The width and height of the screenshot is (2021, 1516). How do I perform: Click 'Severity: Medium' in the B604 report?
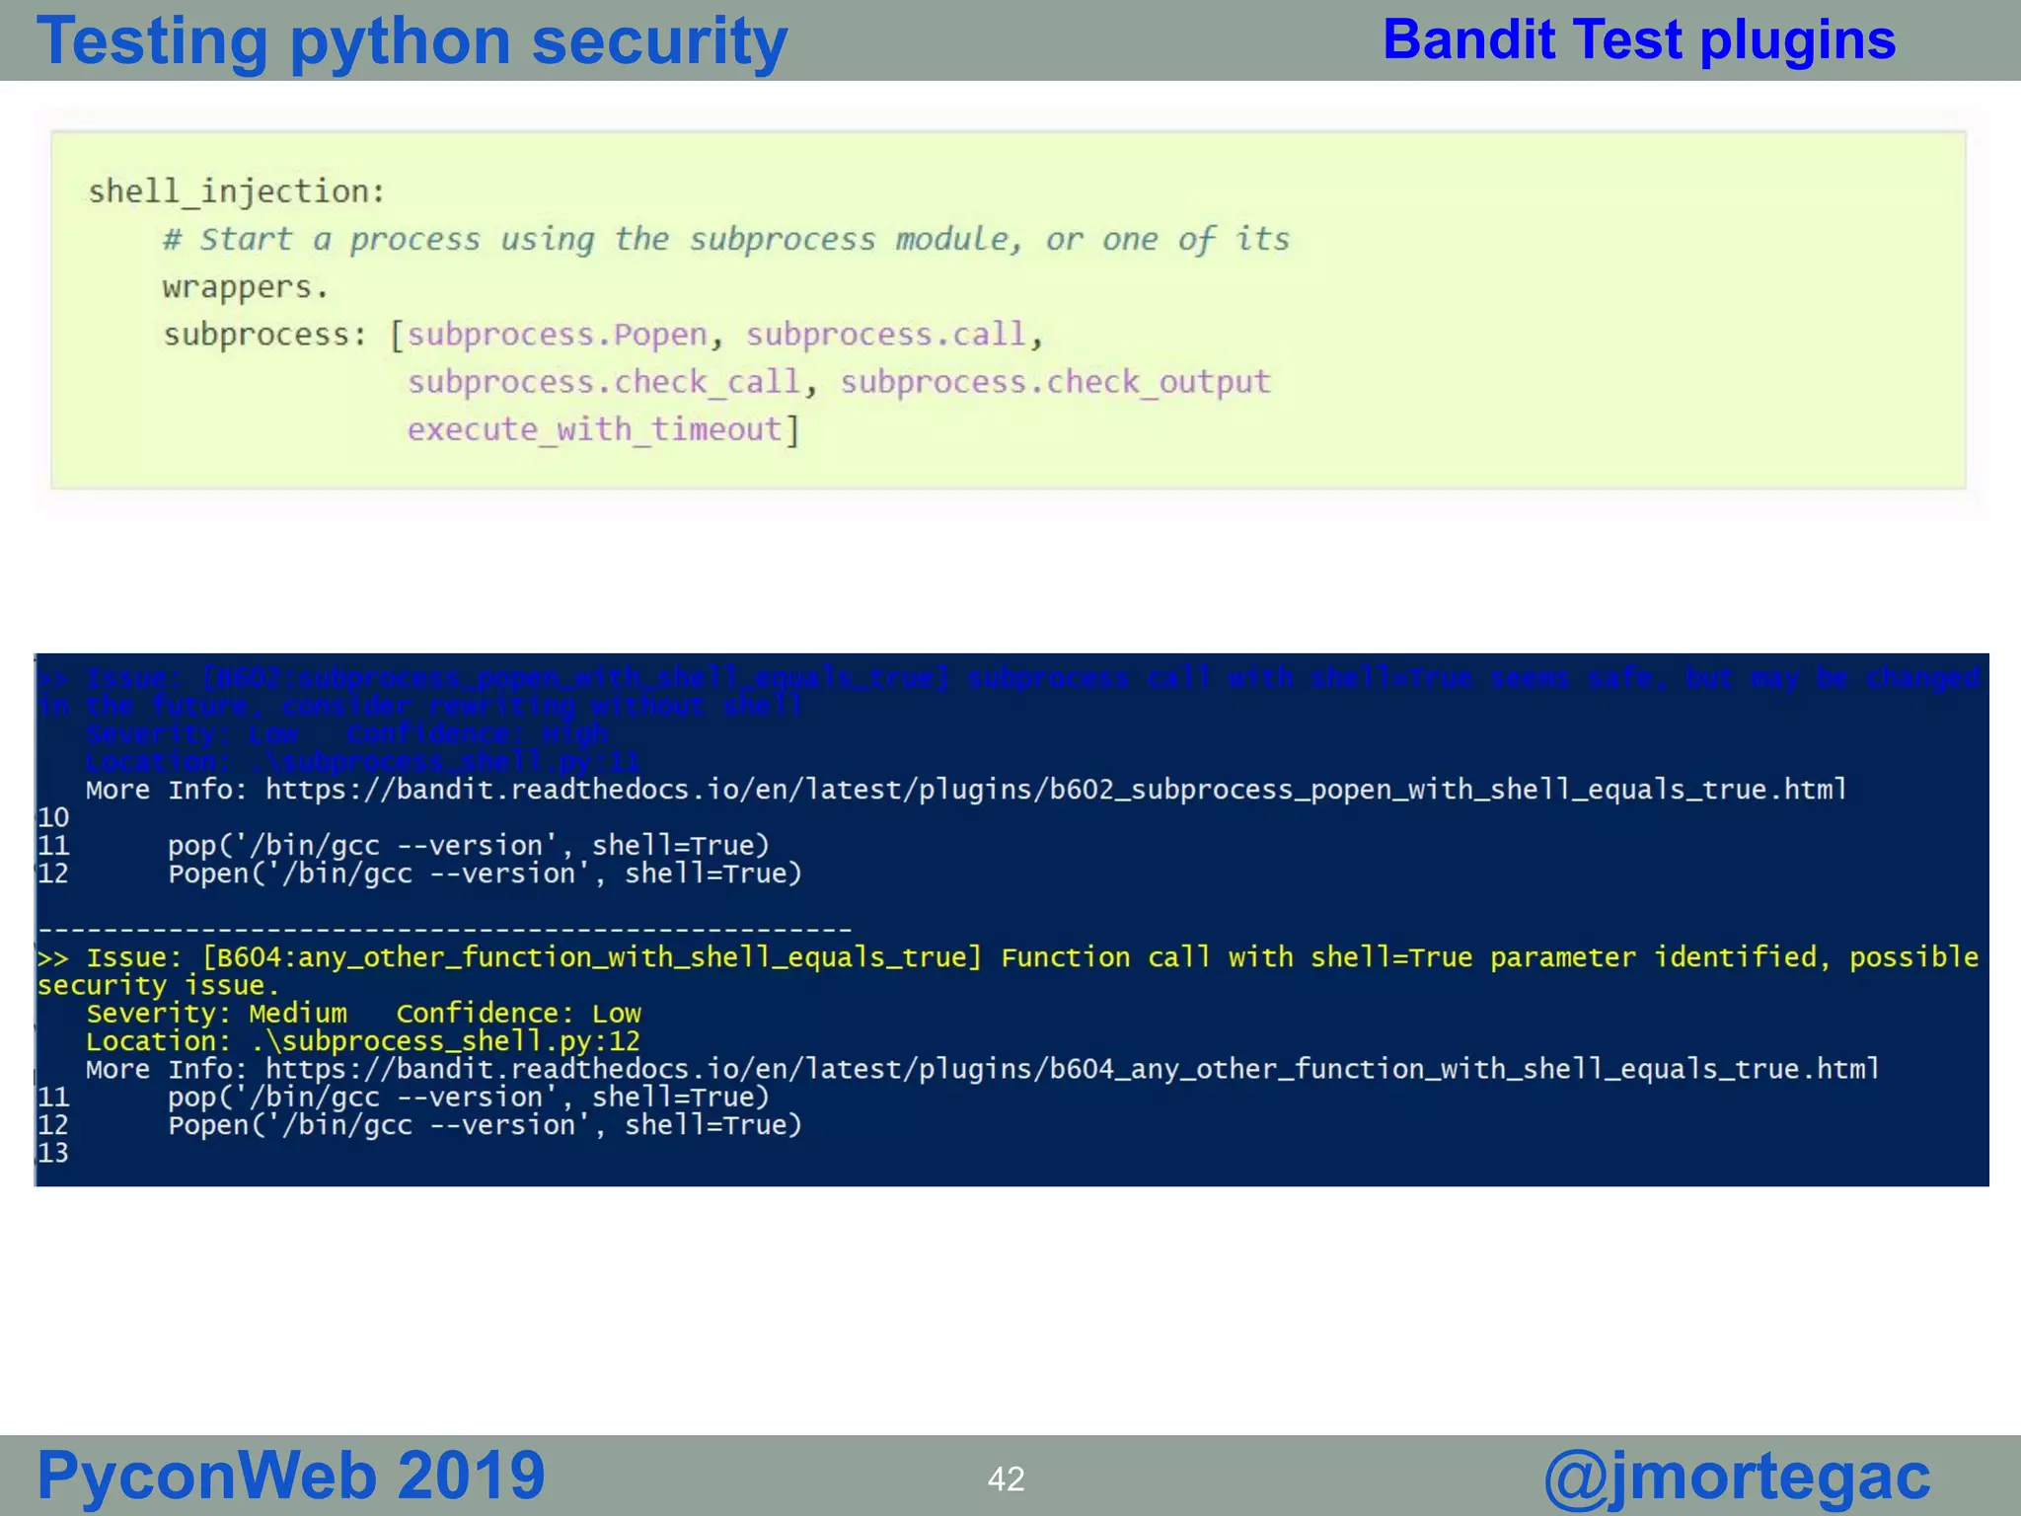(x=216, y=1014)
